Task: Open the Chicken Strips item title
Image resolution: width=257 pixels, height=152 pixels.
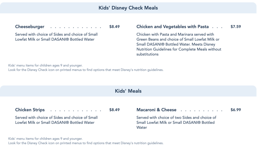Action: coord(30,110)
